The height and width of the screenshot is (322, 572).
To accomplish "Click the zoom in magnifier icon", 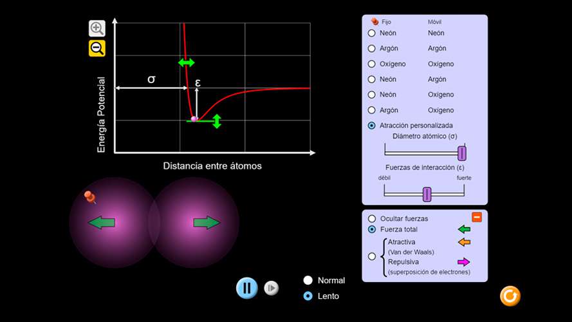I will (x=97, y=28).
